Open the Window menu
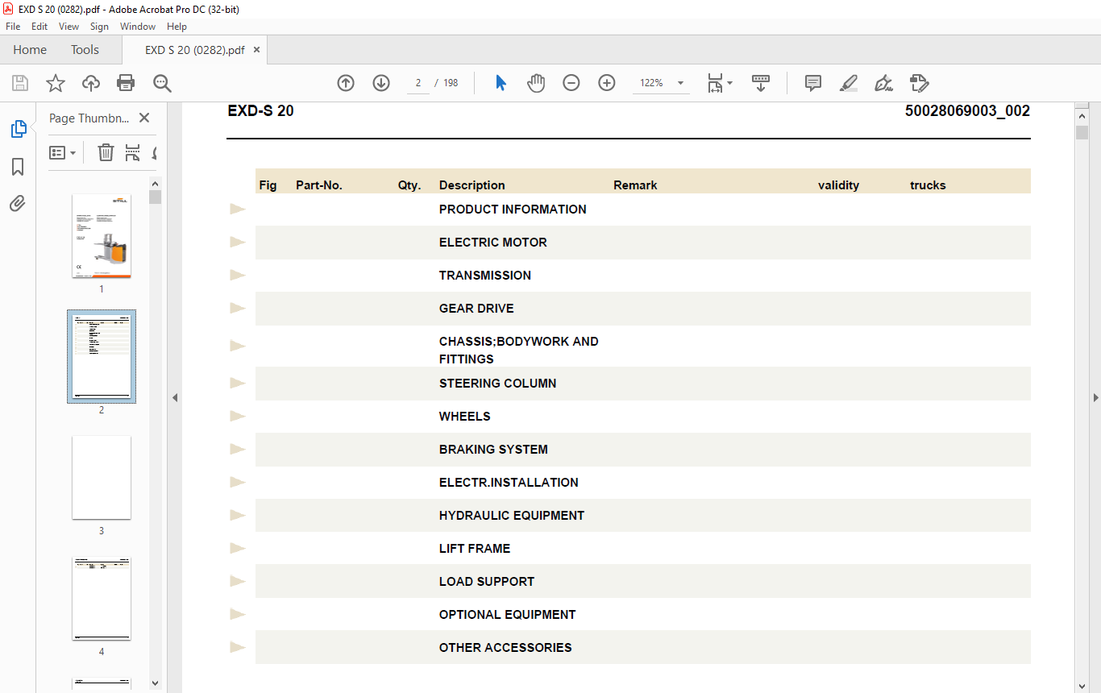Image resolution: width=1101 pixels, height=693 pixels. [138, 27]
